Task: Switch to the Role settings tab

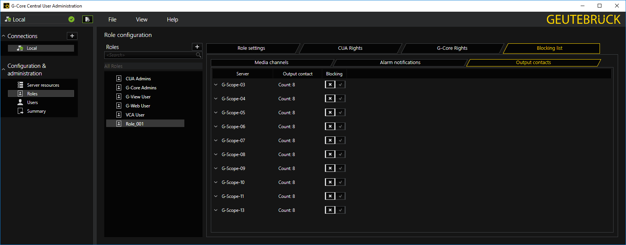Action: click(x=251, y=48)
